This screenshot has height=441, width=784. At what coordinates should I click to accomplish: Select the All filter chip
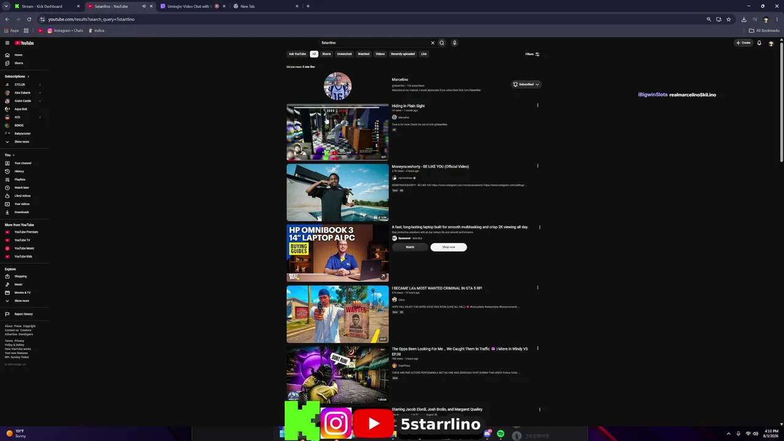click(314, 54)
